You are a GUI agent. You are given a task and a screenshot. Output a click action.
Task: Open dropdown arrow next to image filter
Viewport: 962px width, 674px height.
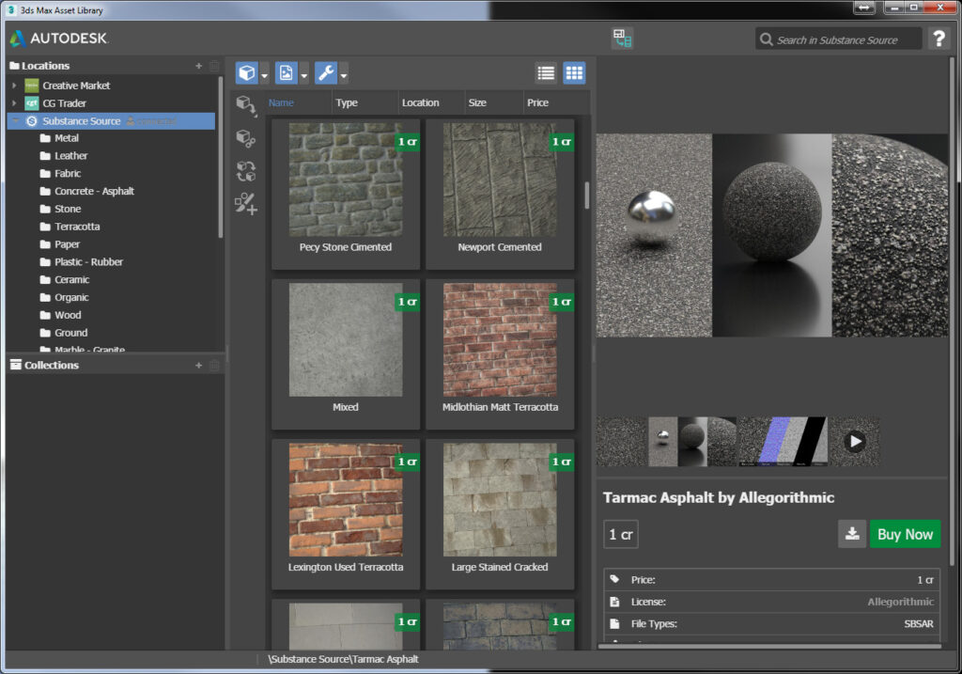click(304, 75)
